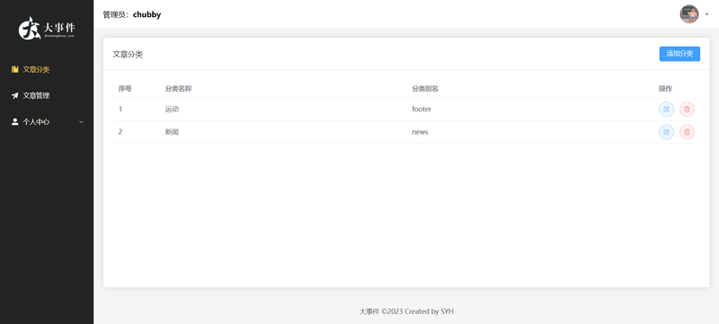Click the news alias cell

pyautogui.click(x=420, y=132)
